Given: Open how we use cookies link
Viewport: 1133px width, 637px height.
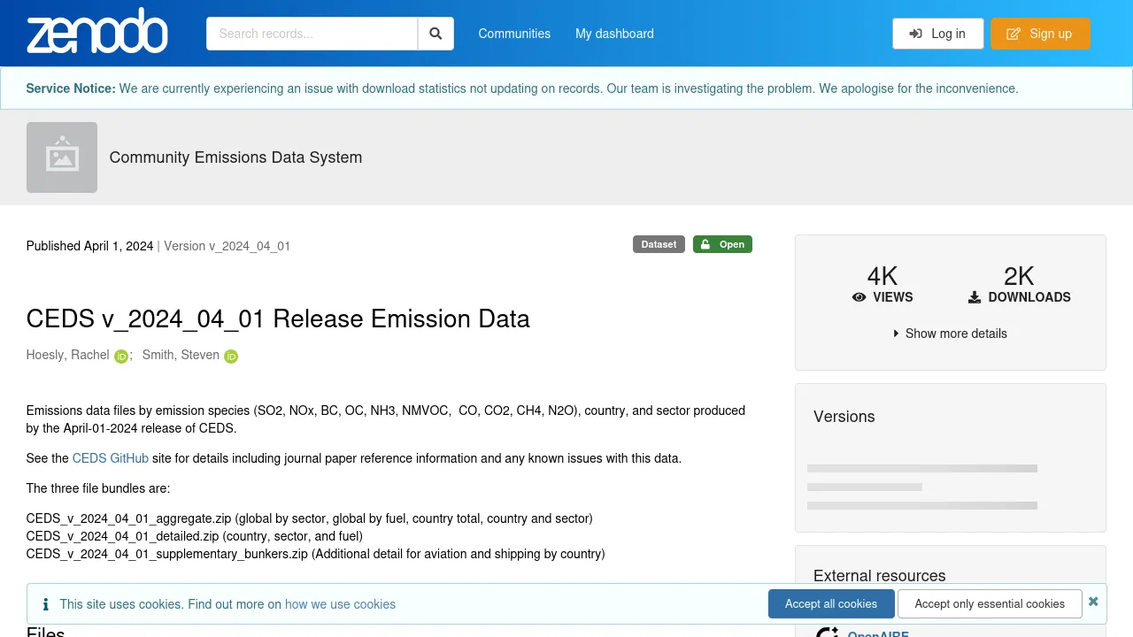Looking at the screenshot, I should tap(340, 604).
